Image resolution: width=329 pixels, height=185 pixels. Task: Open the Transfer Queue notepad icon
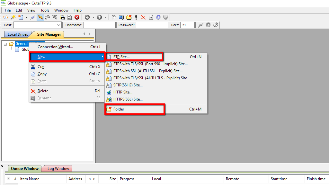pyautogui.click(x=114, y=17)
